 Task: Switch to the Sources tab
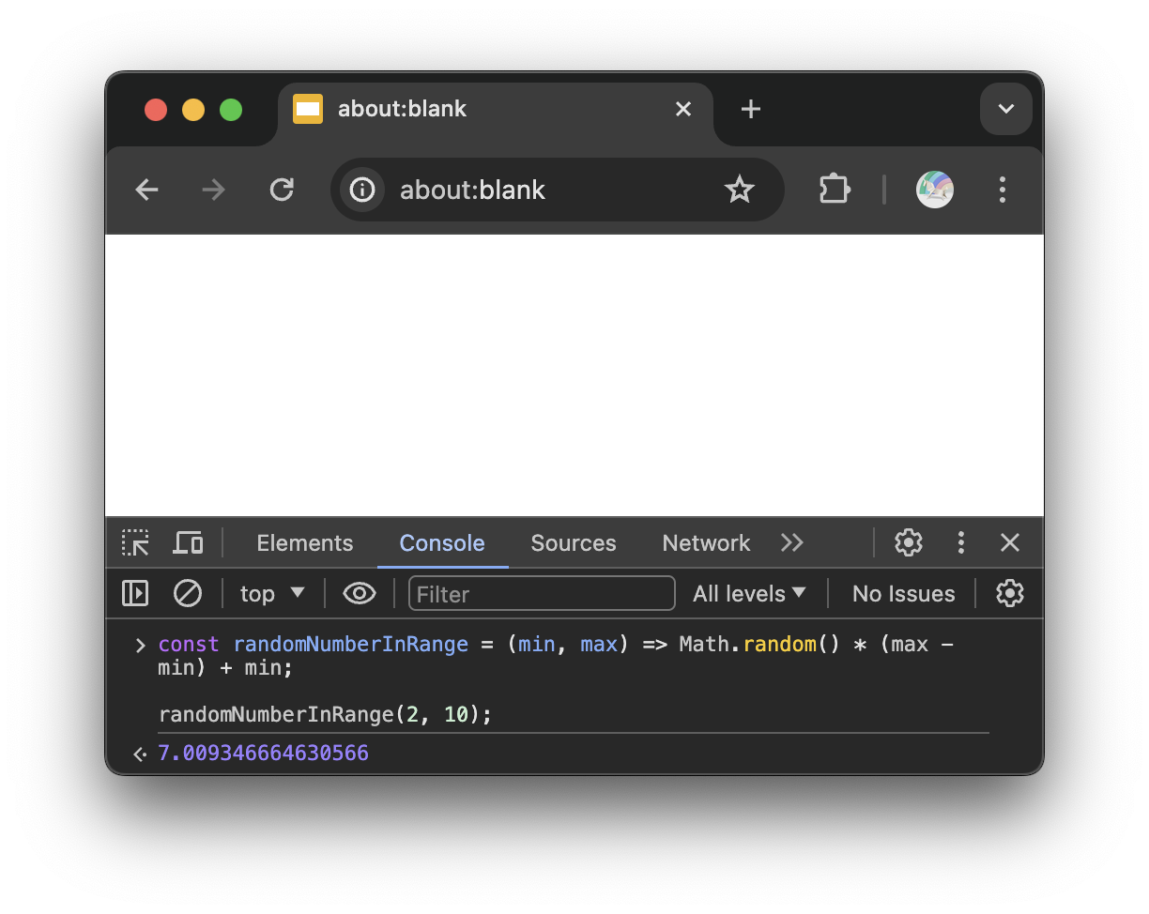pos(574,543)
